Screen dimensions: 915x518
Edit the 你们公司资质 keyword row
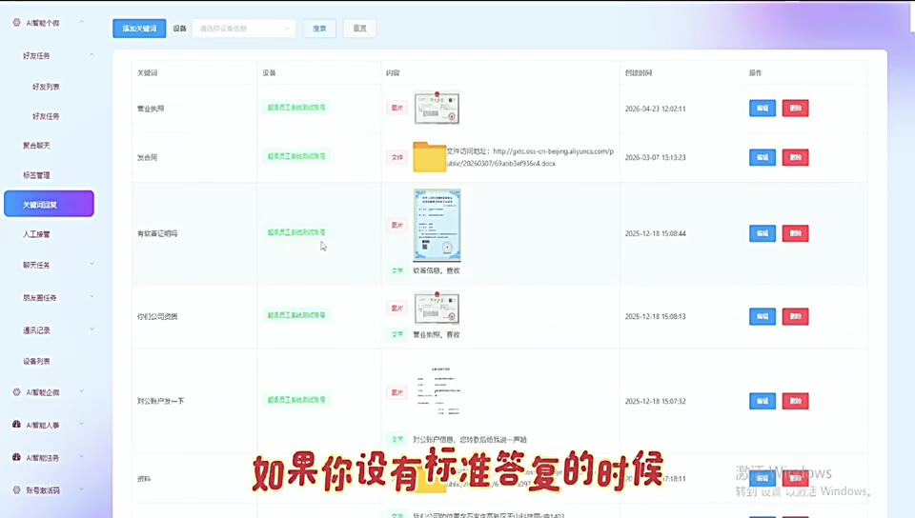pyautogui.click(x=762, y=316)
